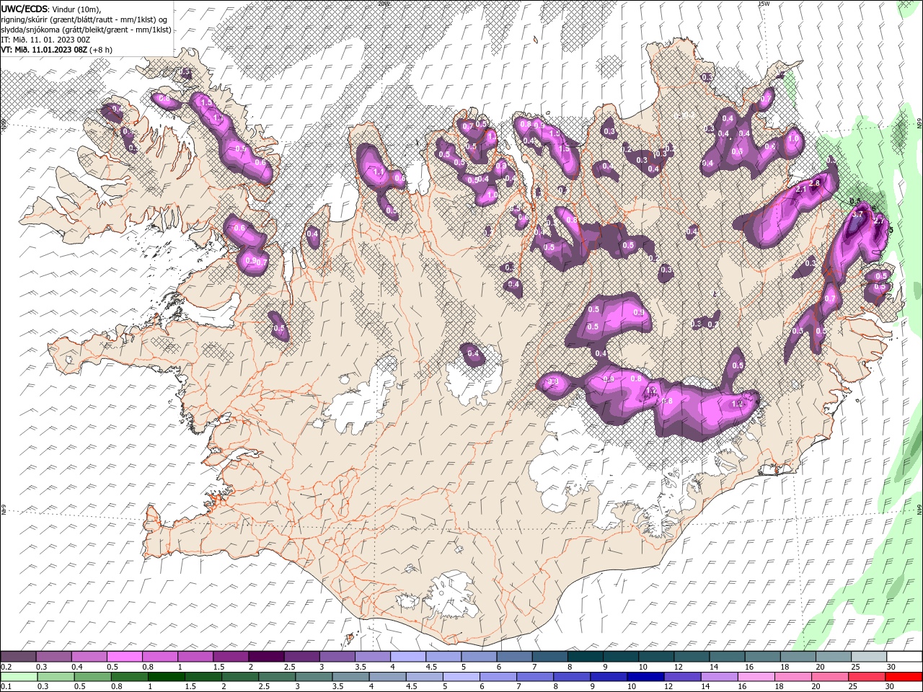Click the '2.1' snowfall value in the northeast
923x692 pixels.
tap(800, 189)
